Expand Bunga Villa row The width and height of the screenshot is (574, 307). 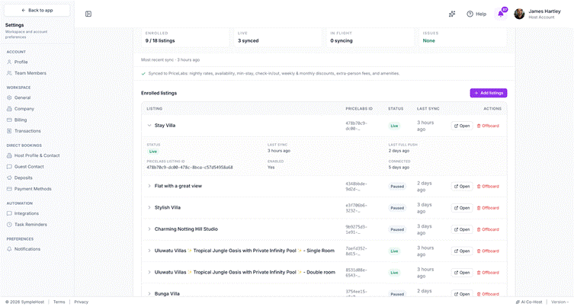[149, 293]
